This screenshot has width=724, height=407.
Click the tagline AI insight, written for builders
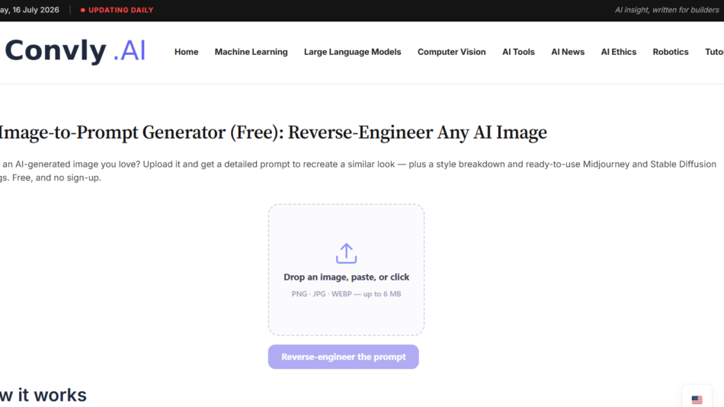[x=667, y=10]
